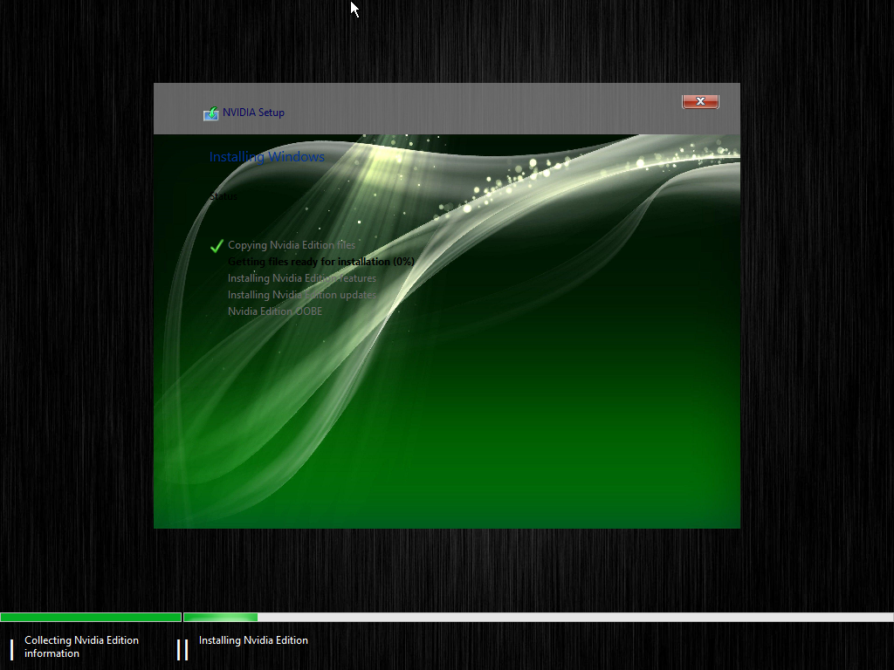Click 'Installing Nvidia Edition' stage label
894x670 pixels.
253,640
